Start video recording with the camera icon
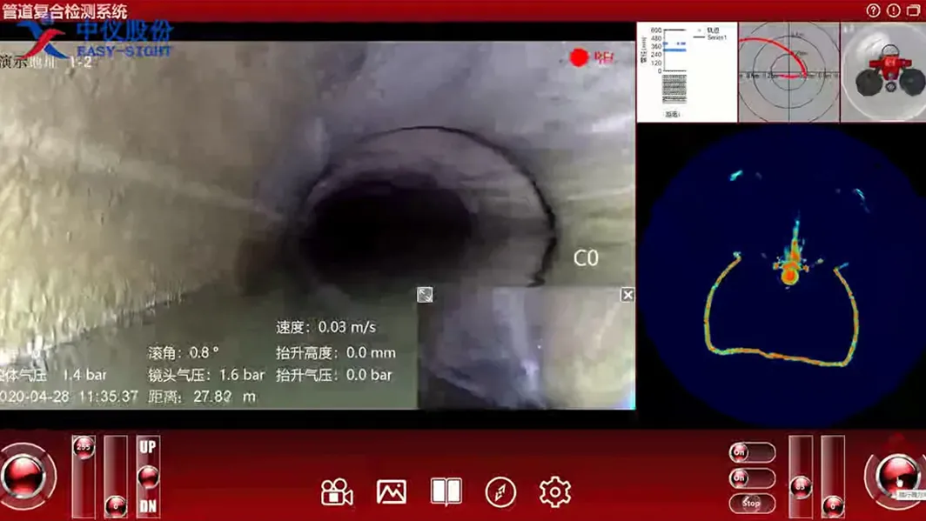The image size is (926, 521). point(336,491)
